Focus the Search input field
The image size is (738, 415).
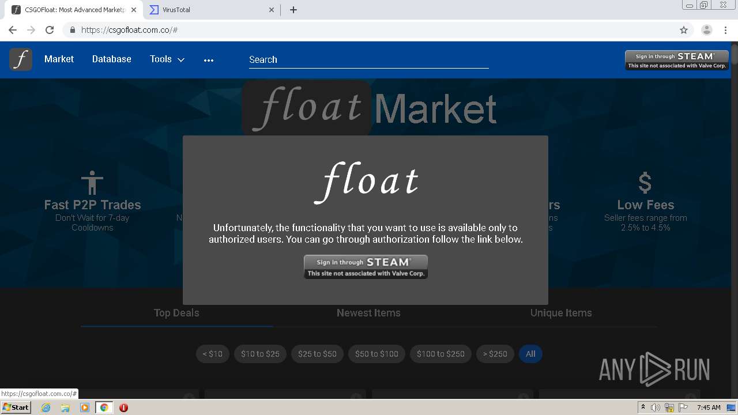[x=368, y=59]
